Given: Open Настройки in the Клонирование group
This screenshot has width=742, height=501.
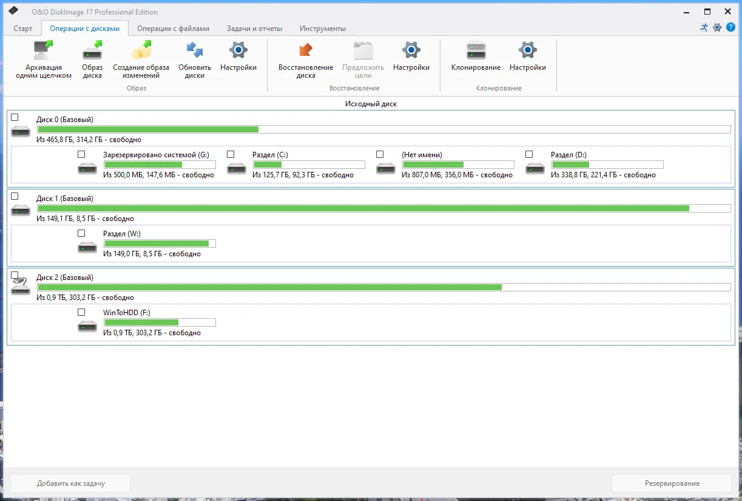Looking at the screenshot, I should coord(528,56).
